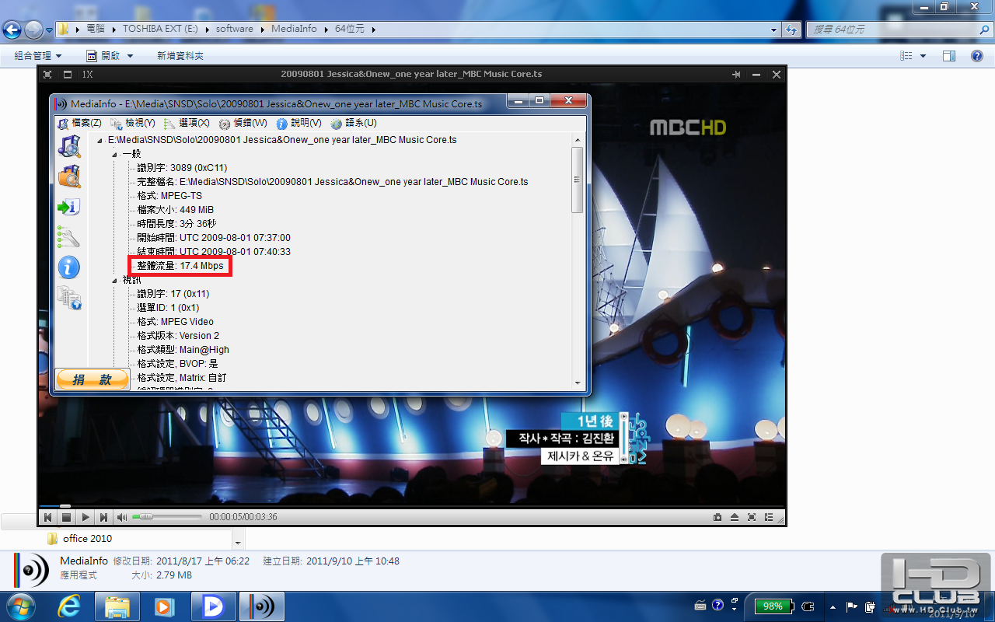The height and width of the screenshot is (622, 995).
Task: Open Explorer help question mark icon
Action: point(977,56)
